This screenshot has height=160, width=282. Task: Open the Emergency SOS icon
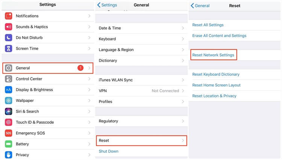9,133
